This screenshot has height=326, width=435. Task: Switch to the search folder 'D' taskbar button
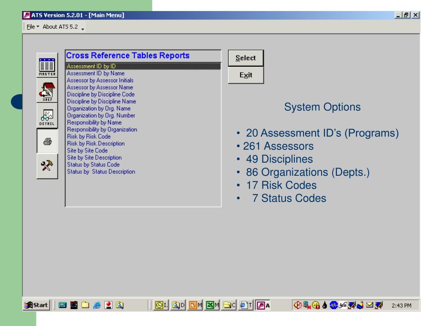pos(178,305)
